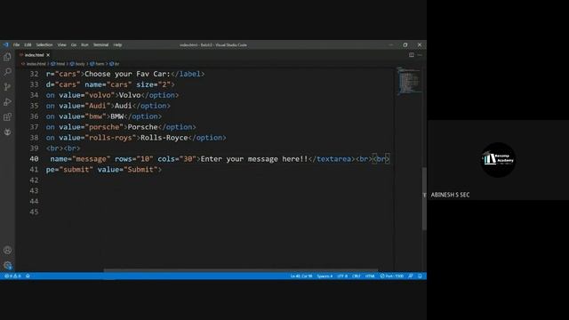Click the errors and warnings status indicator
Image resolution: width=569 pixels, height=320 pixels.
click(x=12, y=276)
